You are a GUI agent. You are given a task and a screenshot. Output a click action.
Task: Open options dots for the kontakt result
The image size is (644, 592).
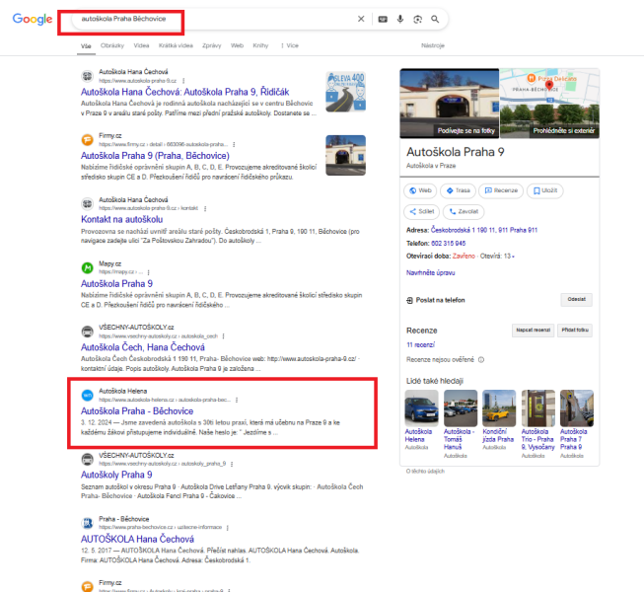pos(205,209)
